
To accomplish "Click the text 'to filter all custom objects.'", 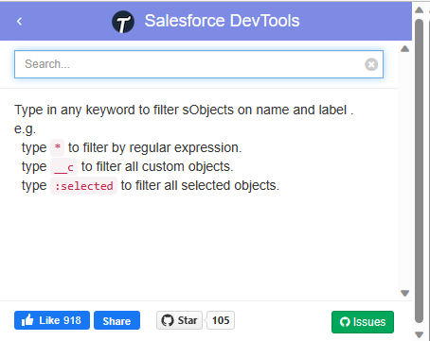I will tap(157, 166).
